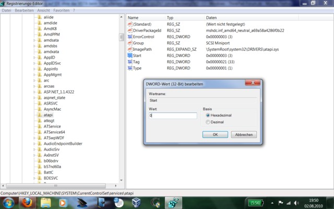Click OK in the DWORD dialog

pos(215,135)
